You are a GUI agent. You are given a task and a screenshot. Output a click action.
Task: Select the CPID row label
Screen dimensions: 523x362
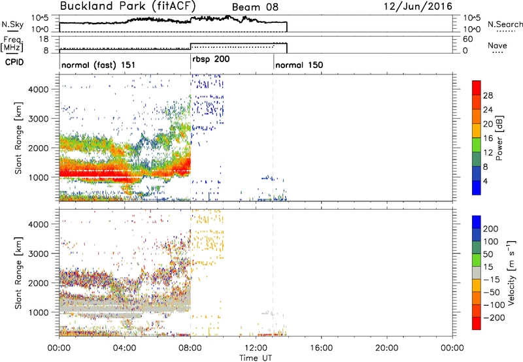(x=14, y=62)
